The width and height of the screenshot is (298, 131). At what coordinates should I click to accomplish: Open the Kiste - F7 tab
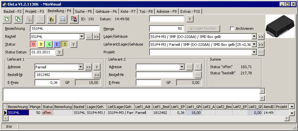(x=128, y=11)
